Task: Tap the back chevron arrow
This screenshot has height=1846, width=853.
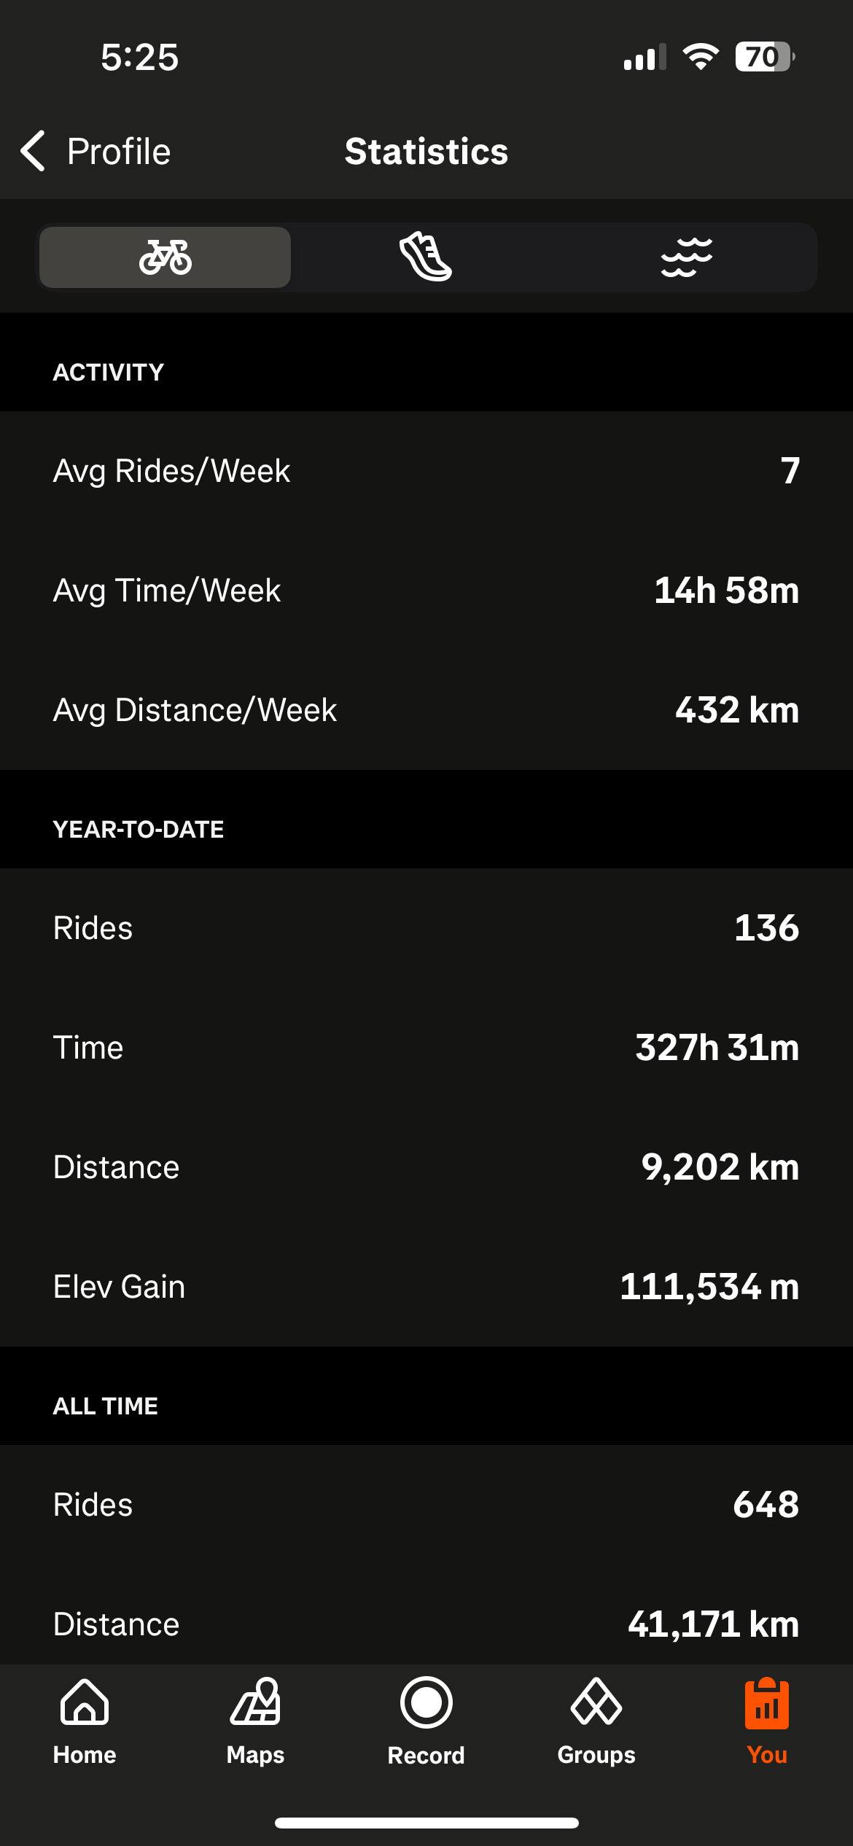Action: [x=34, y=152]
